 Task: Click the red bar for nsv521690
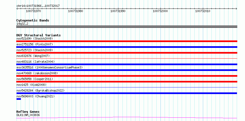point(127,41)
